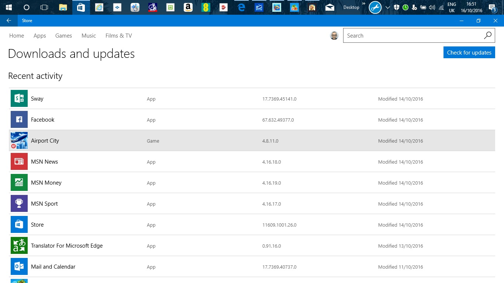Click the search magnifier icon

[x=487, y=35]
